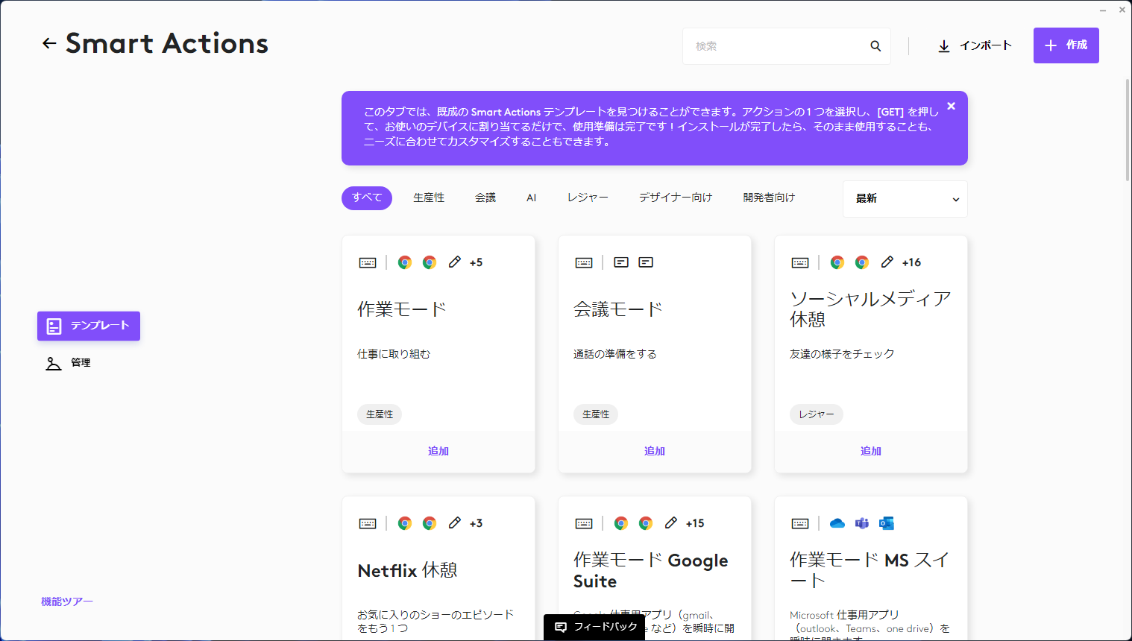Open the 最新 sort dropdown
Image resolution: width=1132 pixels, height=641 pixels.
click(905, 199)
